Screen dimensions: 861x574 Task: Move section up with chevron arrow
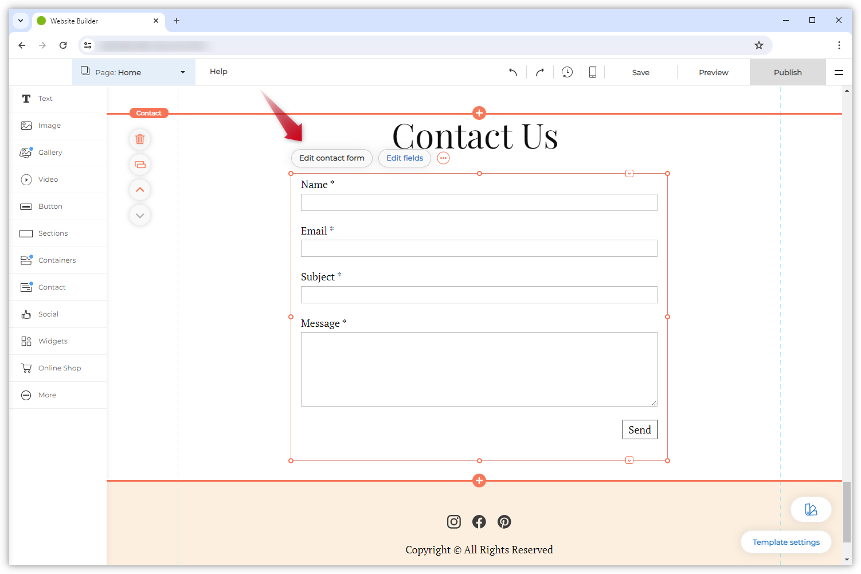point(140,190)
